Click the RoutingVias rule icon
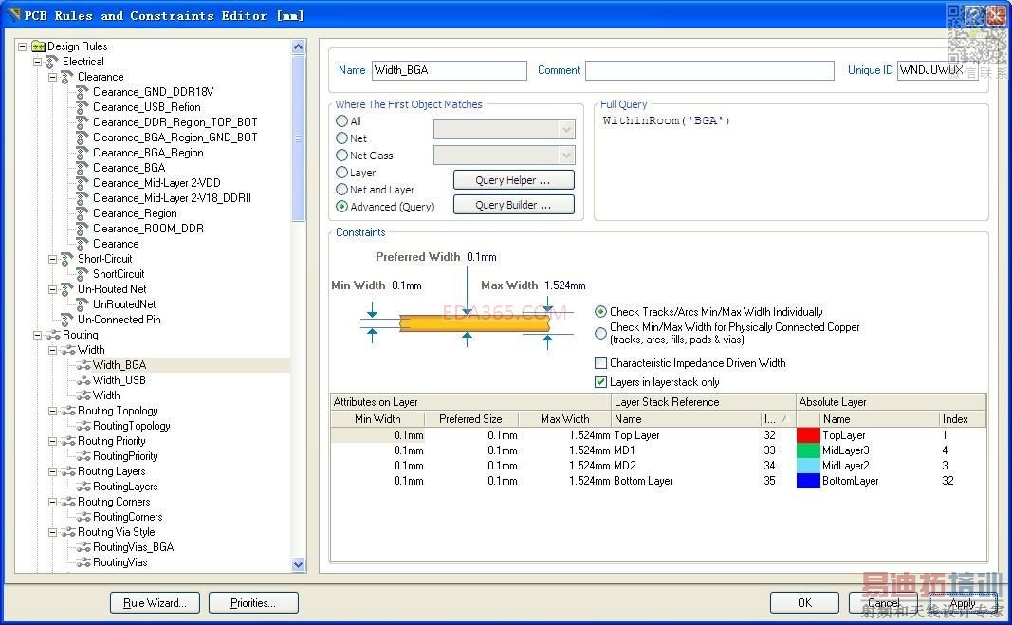The image size is (1012, 625). [83, 563]
